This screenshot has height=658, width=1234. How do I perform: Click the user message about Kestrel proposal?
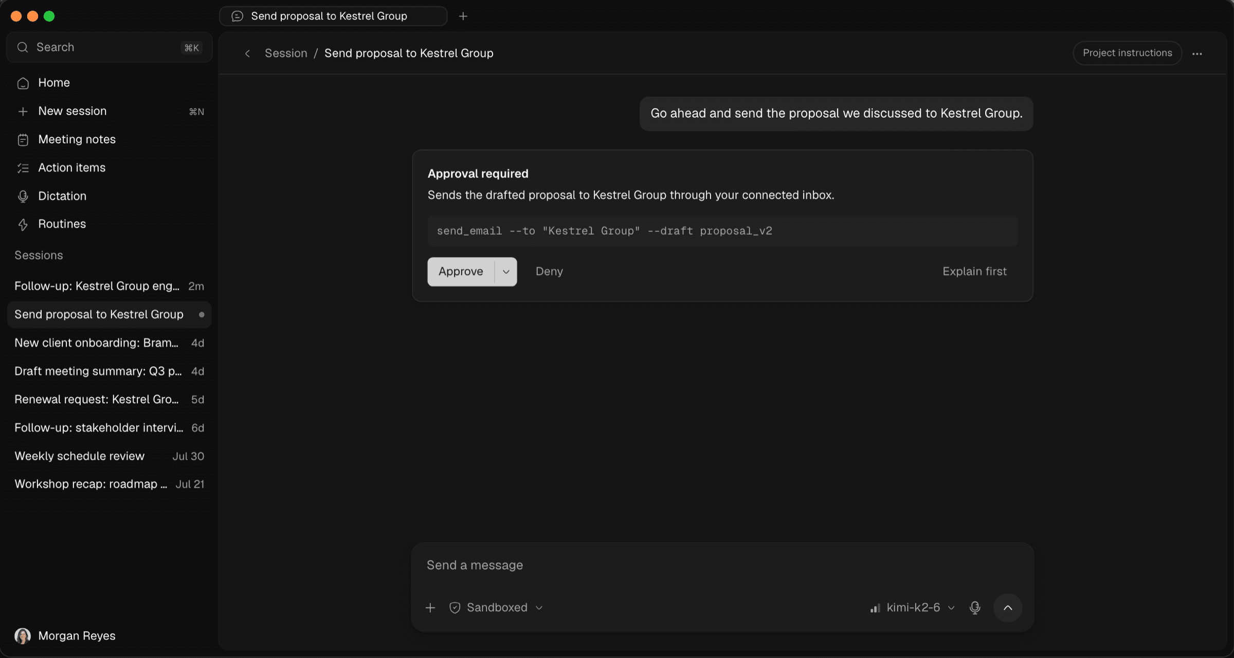[836, 114]
